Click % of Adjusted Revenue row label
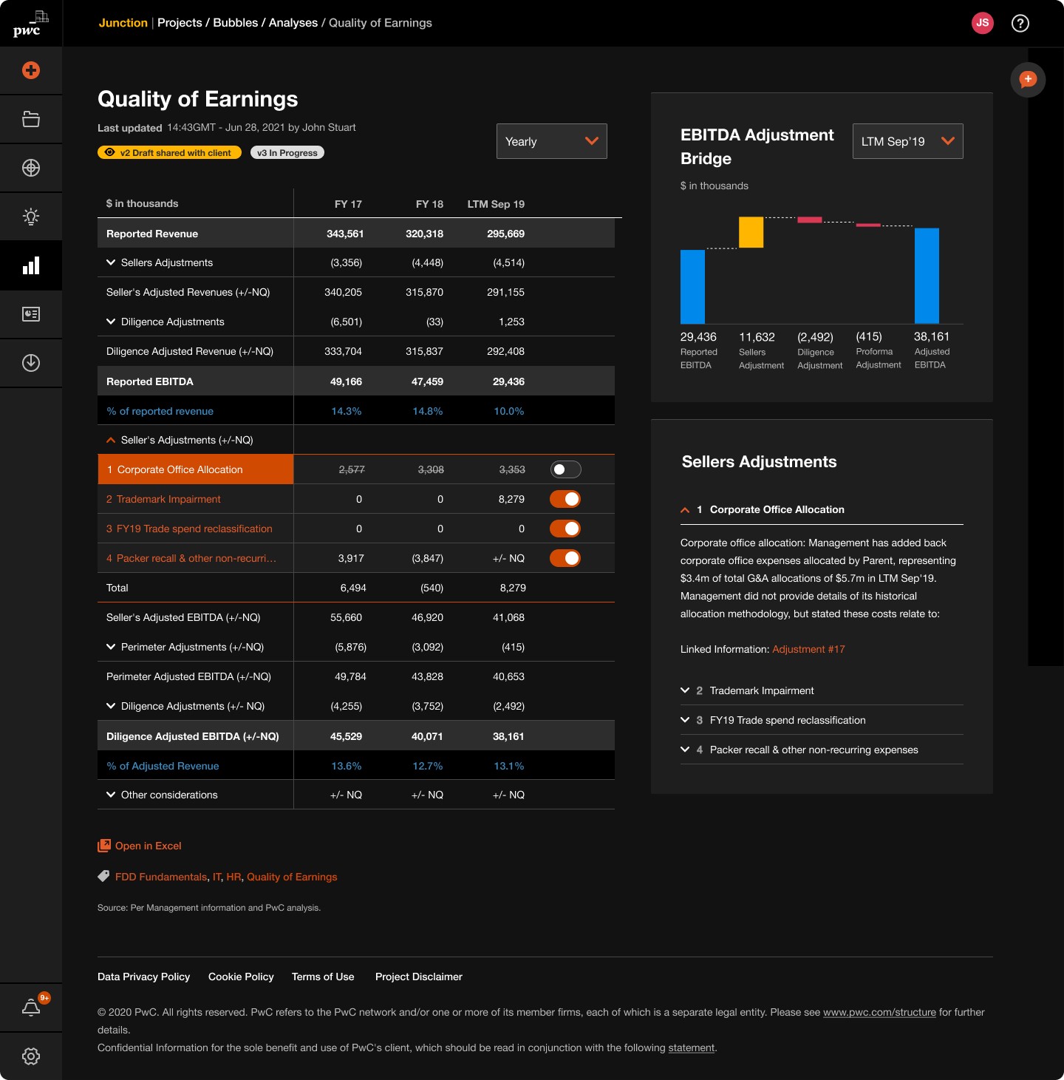This screenshot has width=1064, height=1080. (x=163, y=766)
